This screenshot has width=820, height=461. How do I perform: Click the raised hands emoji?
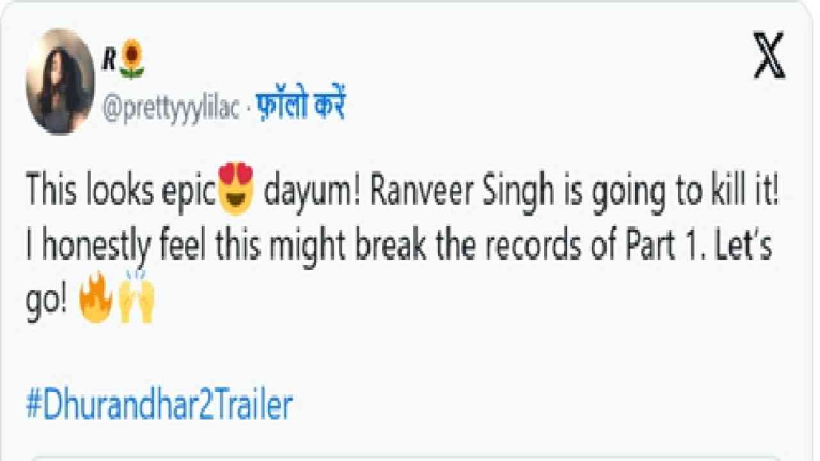[136, 297]
